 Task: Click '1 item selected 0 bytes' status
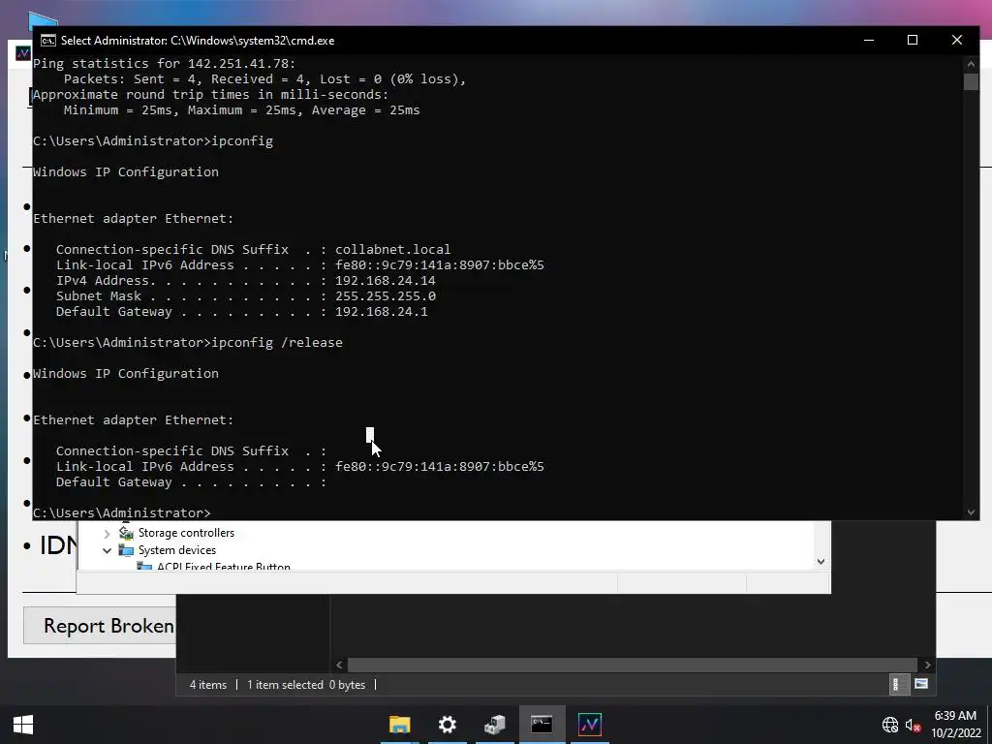(306, 685)
